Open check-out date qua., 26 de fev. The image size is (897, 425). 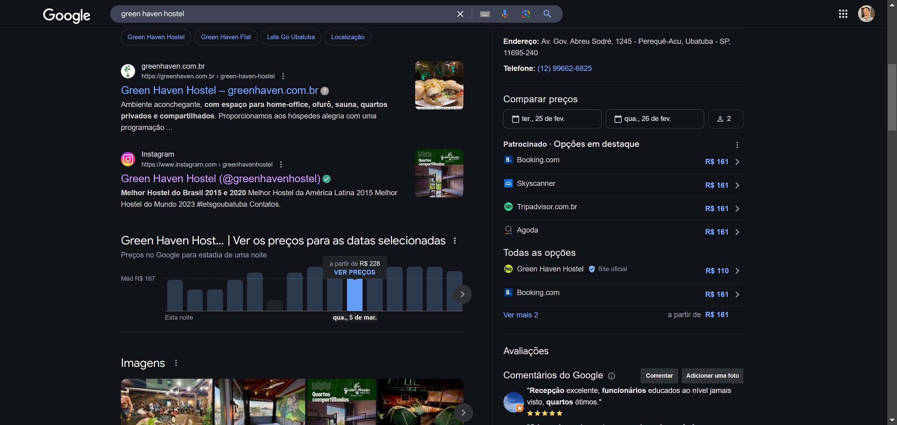pos(655,119)
